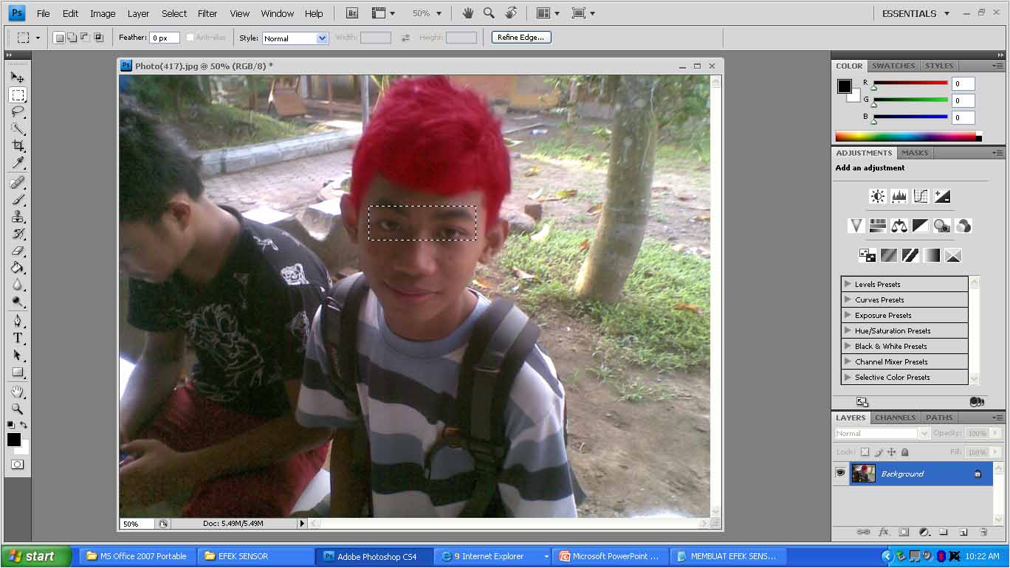Screen dimensions: 1010x568
Task: Switch to Microsoft PowerPoint in taskbar
Action: pyautogui.click(x=610, y=556)
